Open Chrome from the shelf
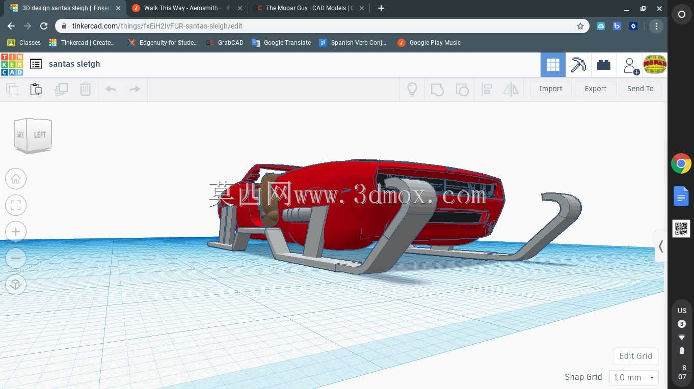694x389 pixels. (681, 164)
